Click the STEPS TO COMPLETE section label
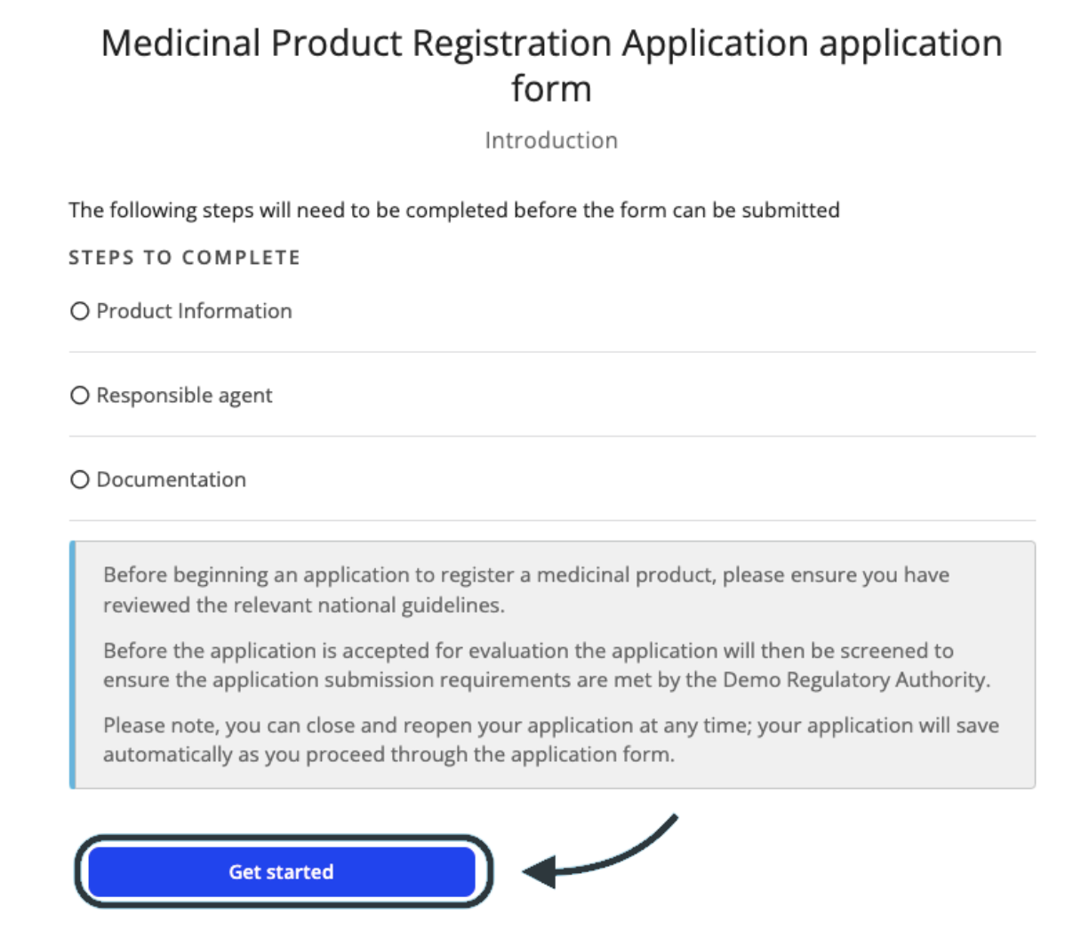 click(185, 258)
